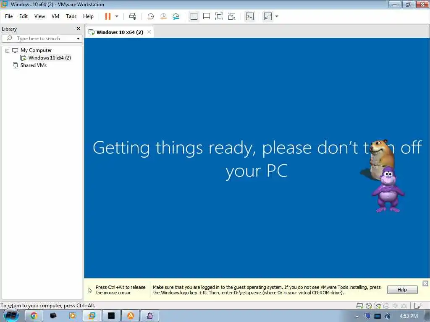Open the stretch options dropdown arrow
Screen dimensions: 430x322
(277, 16)
